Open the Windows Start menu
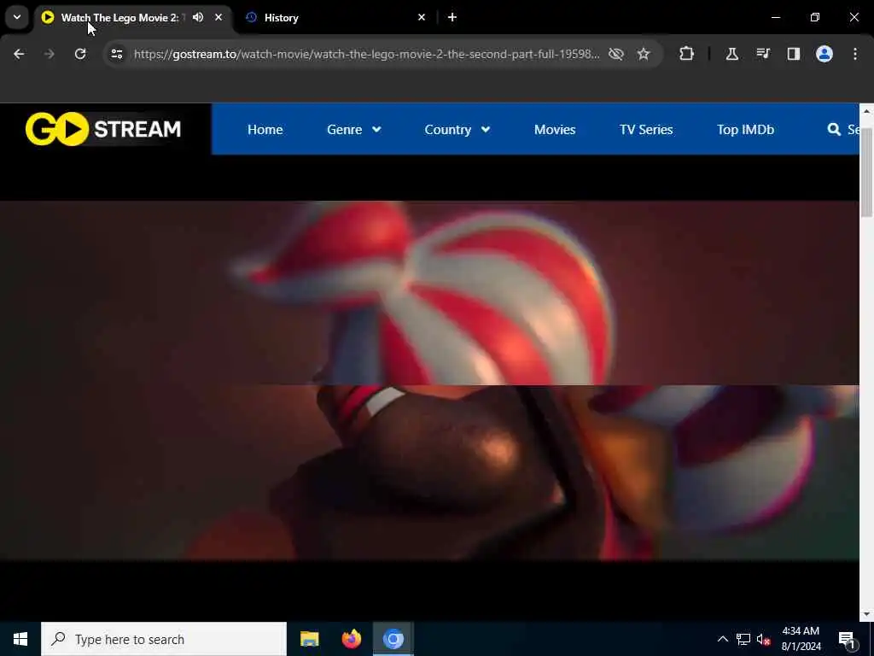The height and width of the screenshot is (656, 874). (20, 639)
